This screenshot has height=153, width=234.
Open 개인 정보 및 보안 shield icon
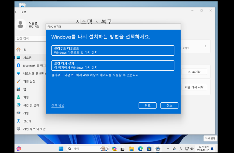coord(18,129)
